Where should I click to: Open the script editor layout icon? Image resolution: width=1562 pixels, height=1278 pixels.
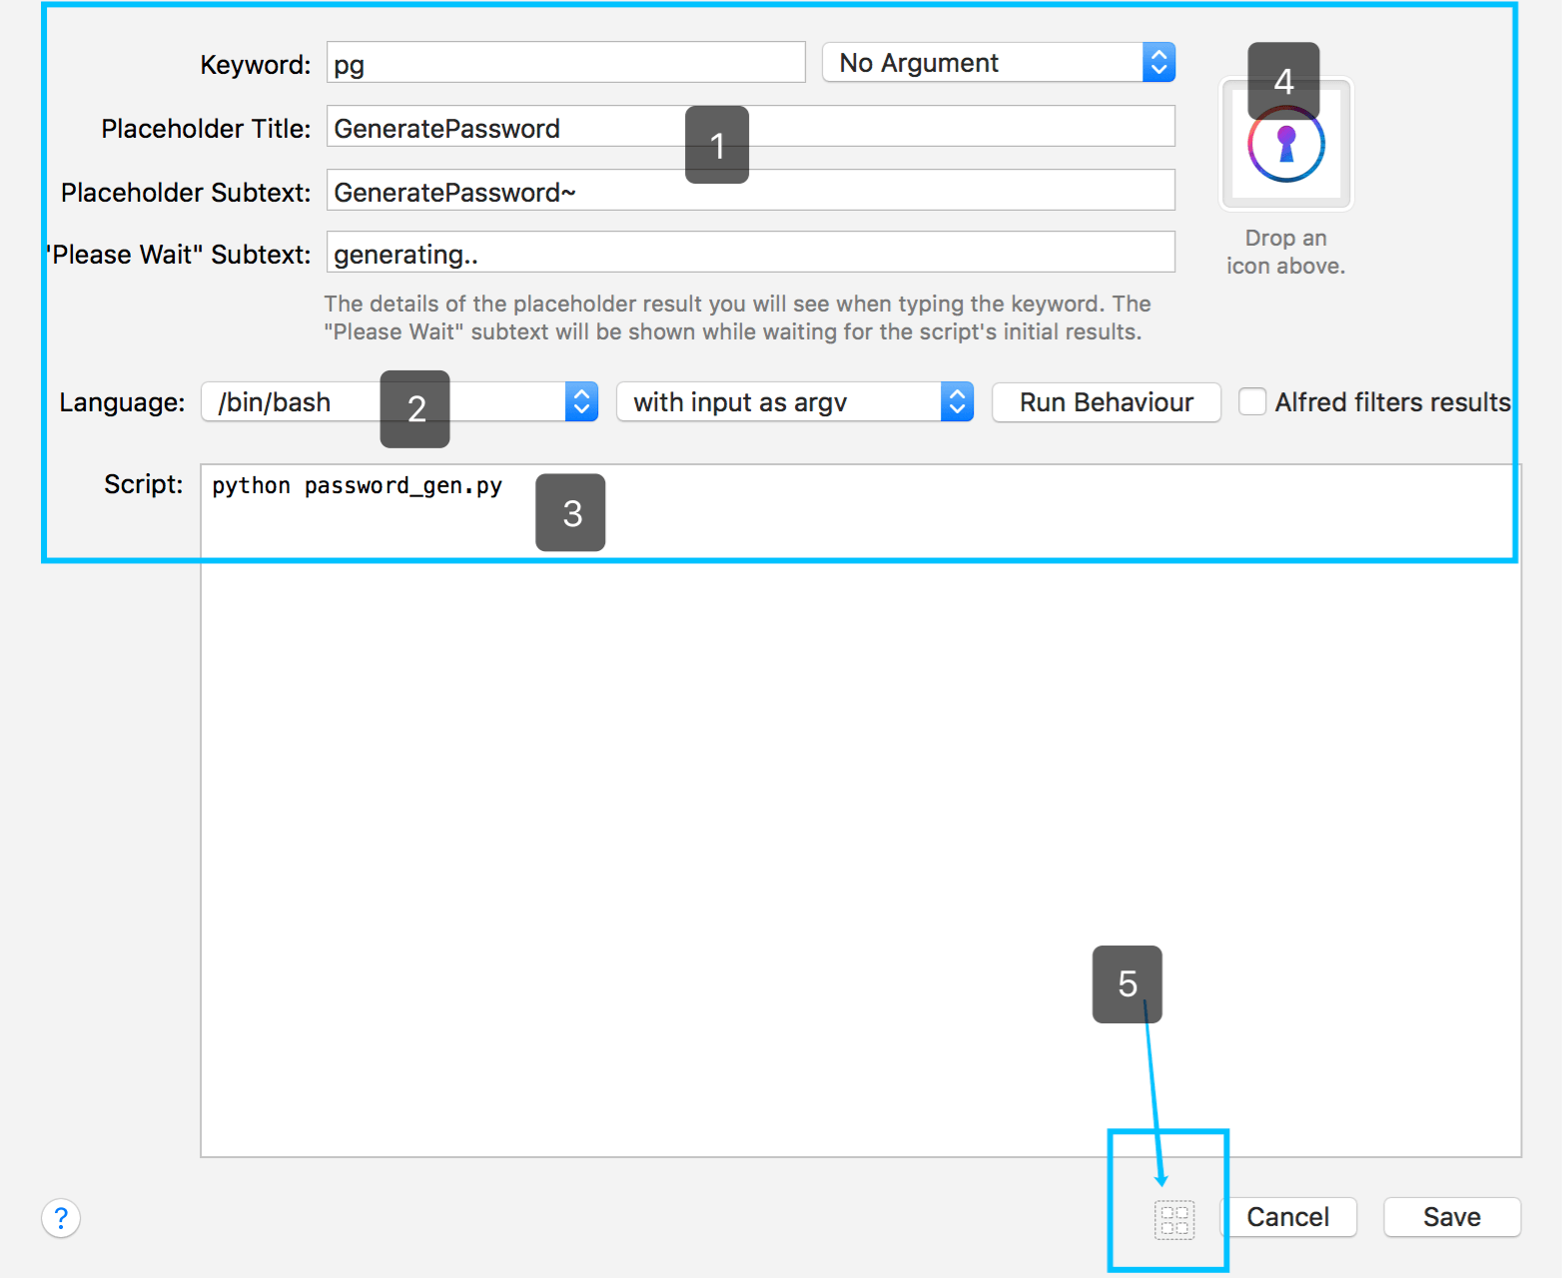pyautogui.click(x=1174, y=1220)
